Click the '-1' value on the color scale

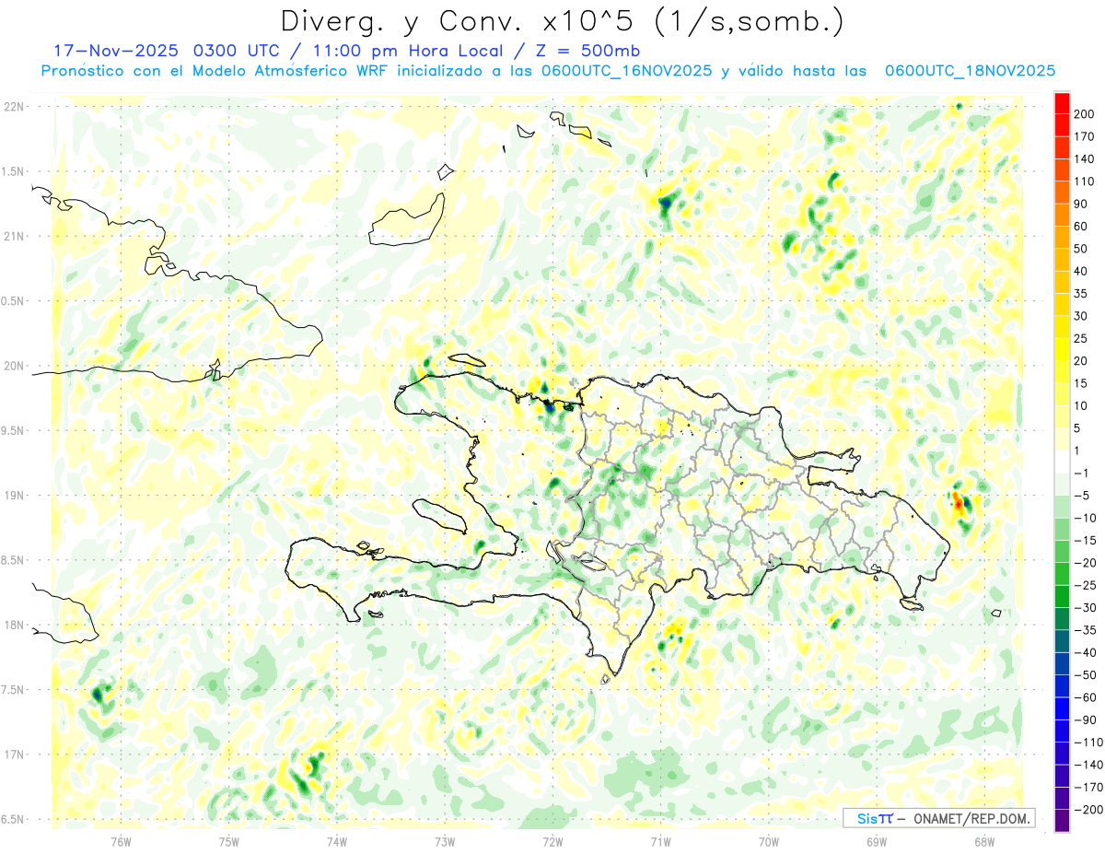(1081, 473)
